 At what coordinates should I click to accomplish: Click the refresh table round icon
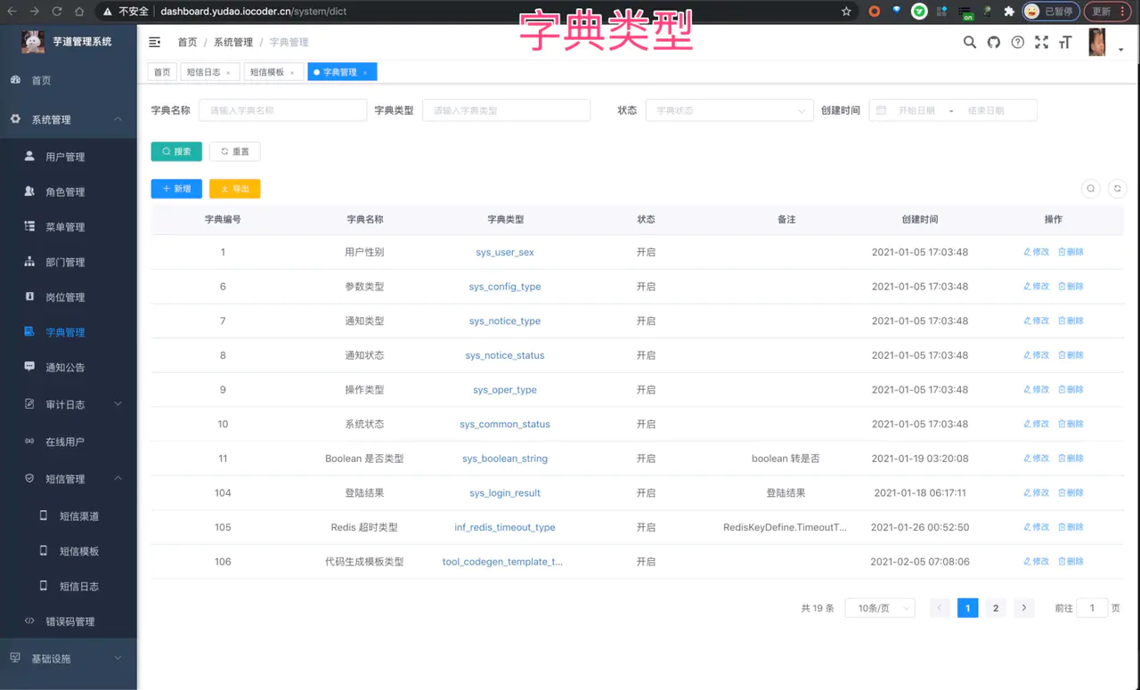click(1117, 189)
